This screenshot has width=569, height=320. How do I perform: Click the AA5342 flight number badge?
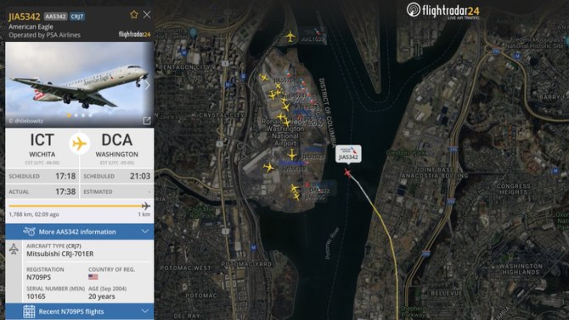coord(55,16)
